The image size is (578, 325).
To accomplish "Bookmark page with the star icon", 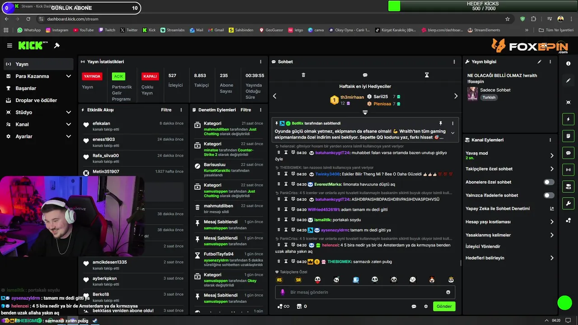I will (508, 19).
